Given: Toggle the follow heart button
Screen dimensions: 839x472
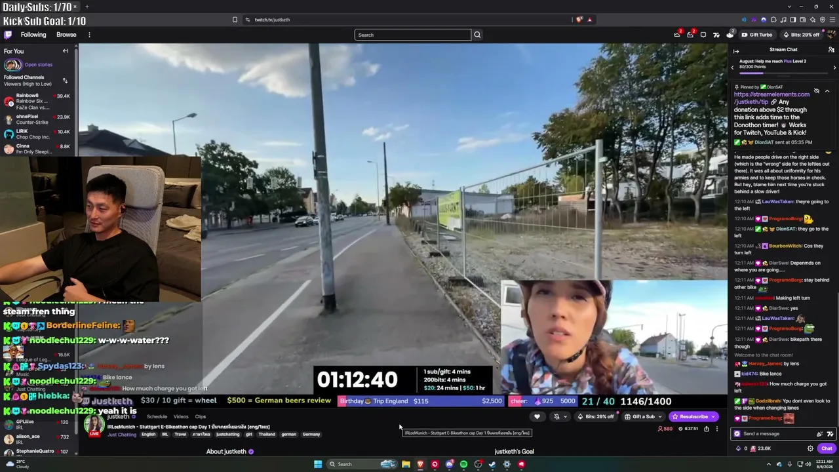Looking at the screenshot, I should tap(537, 417).
